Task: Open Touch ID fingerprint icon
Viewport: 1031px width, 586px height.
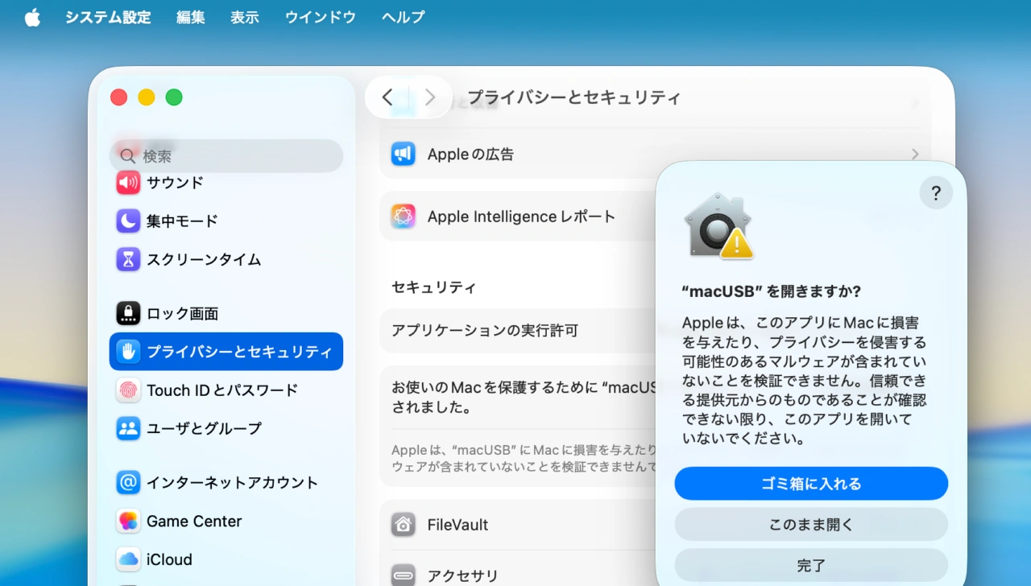Action: 128,390
